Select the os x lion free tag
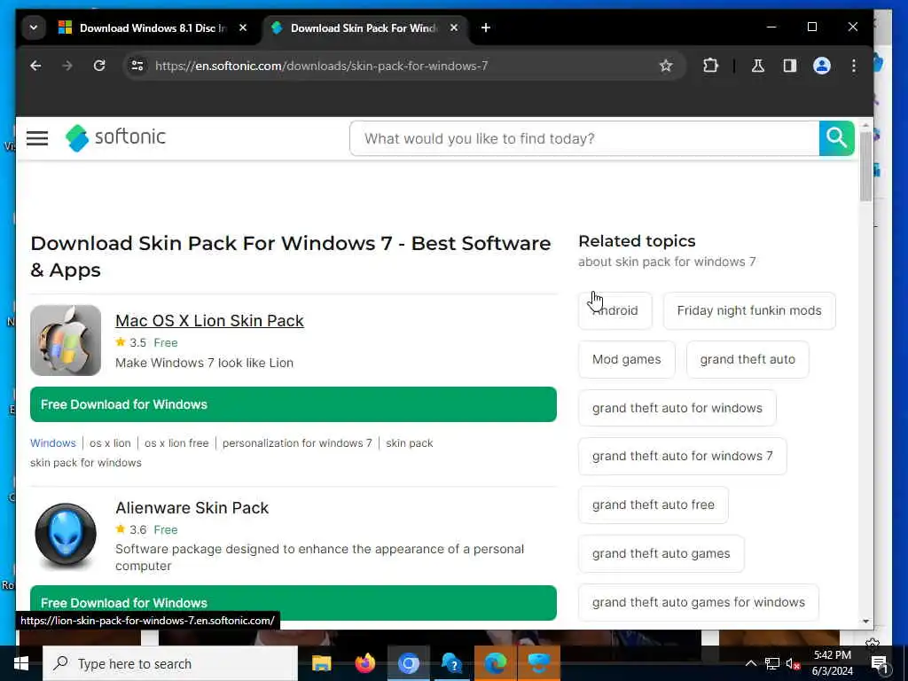 point(176,443)
